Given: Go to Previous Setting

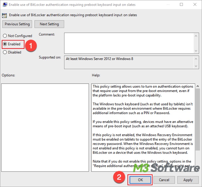Looking at the screenshot, I should pos(17,24).
